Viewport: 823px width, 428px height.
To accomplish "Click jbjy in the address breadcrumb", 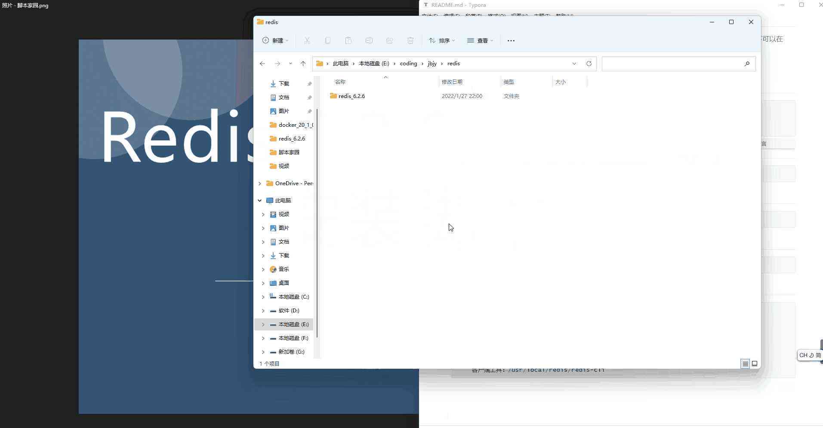I will tap(432, 64).
